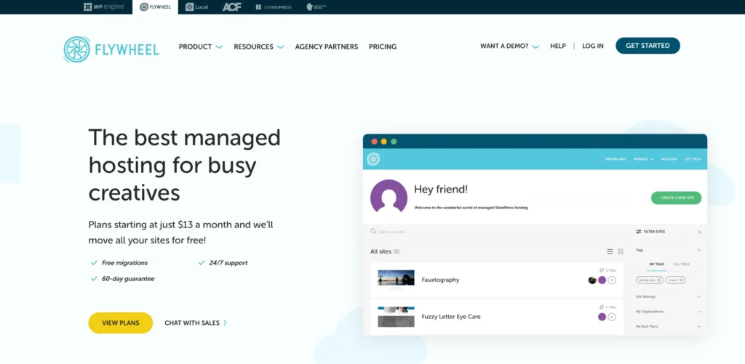This screenshot has height=364, width=745.
Task: Click the ACF logo in top bar
Action: pyautogui.click(x=231, y=7)
